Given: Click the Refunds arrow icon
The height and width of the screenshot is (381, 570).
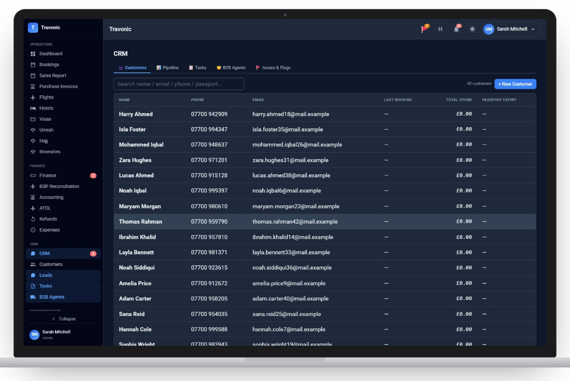Looking at the screenshot, I should [33, 219].
